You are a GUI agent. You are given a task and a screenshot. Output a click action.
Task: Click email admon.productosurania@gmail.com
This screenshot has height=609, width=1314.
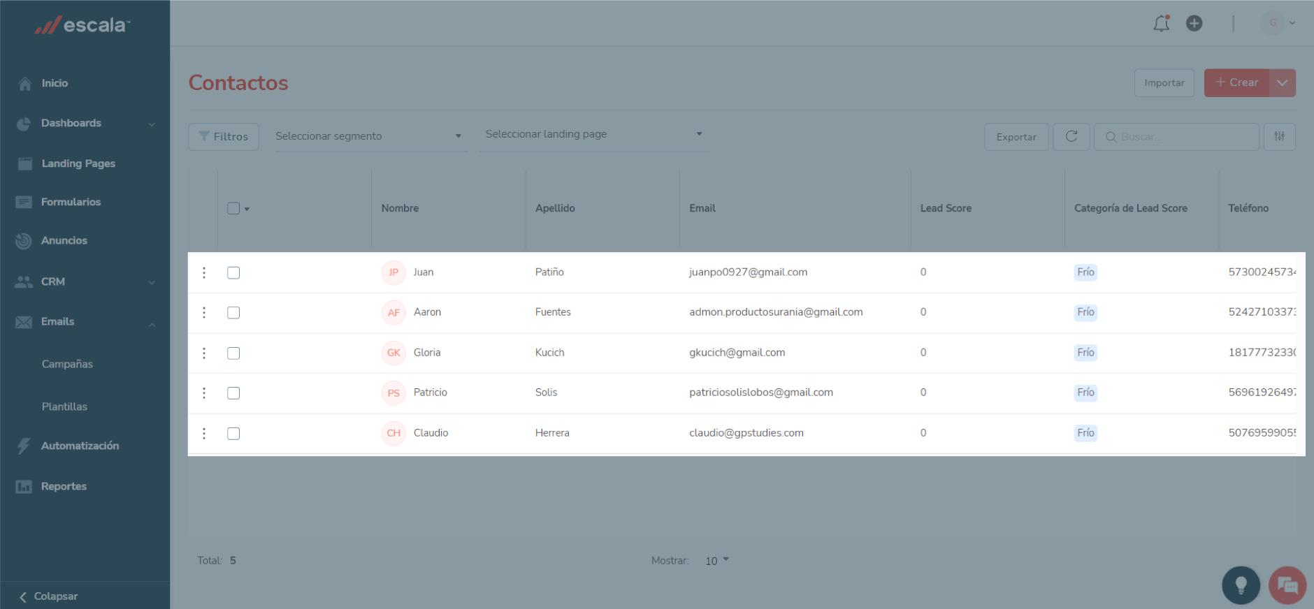[x=776, y=312]
